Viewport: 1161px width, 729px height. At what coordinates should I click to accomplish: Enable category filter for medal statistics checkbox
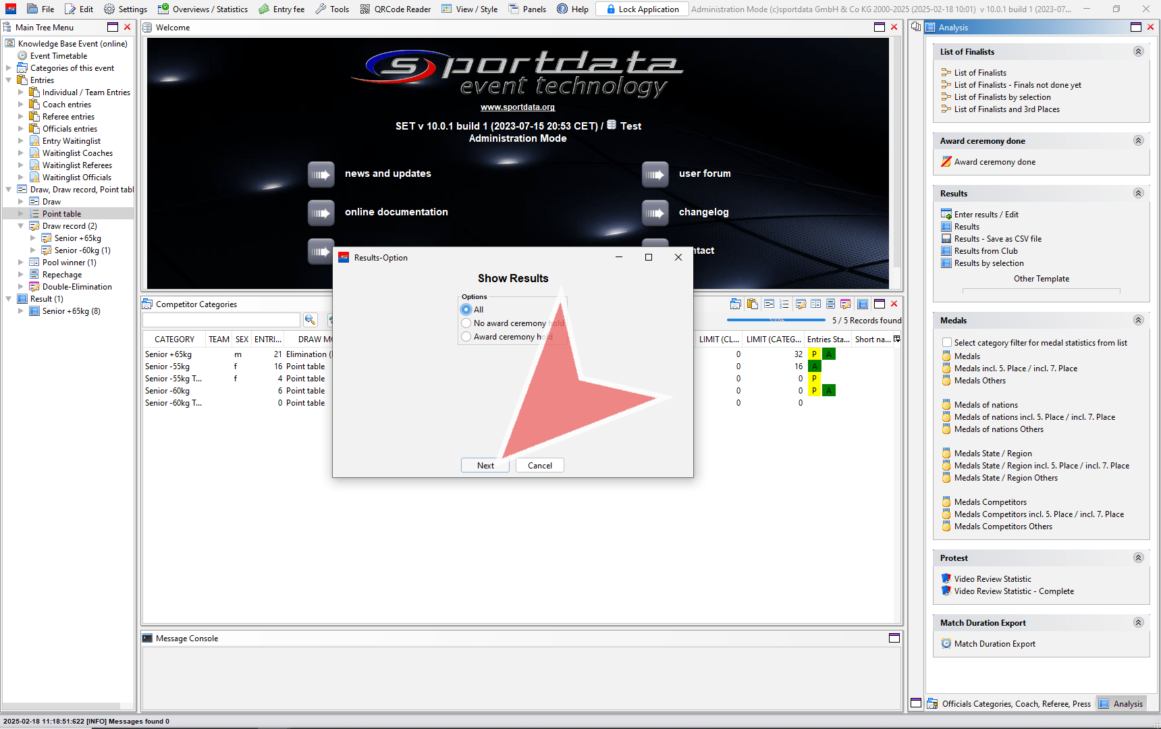point(947,343)
